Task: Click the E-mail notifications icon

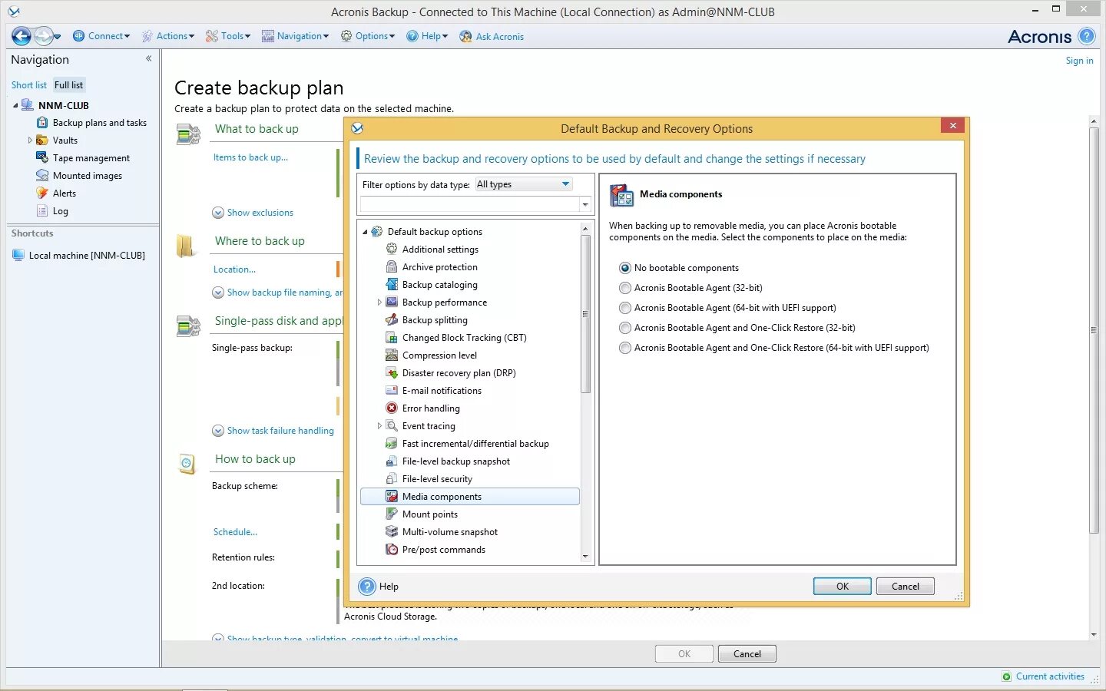Action: coord(392,391)
